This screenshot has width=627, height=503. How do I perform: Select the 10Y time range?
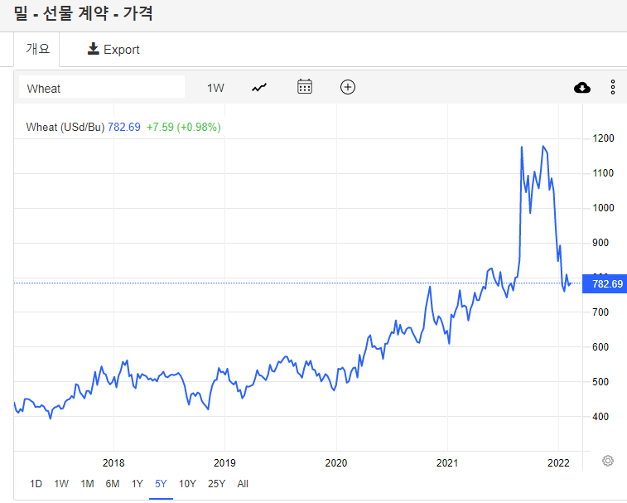click(x=187, y=484)
